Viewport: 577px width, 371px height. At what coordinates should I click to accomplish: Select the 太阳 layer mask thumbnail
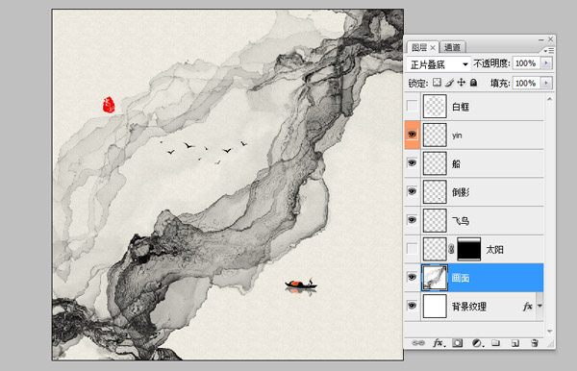pyautogui.click(x=469, y=249)
